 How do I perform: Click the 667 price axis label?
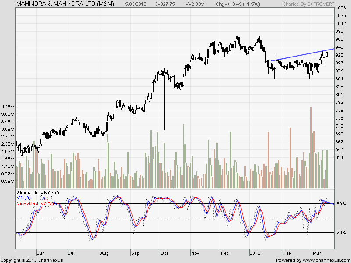pyautogui.click(x=339, y=142)
